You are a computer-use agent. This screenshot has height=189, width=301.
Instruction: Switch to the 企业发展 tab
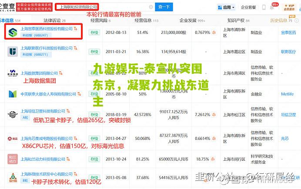[x=192, y=20]
